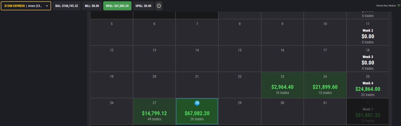
Task: Select calendar day 24 with $21,899.60
Action: [x=325, y=85]
